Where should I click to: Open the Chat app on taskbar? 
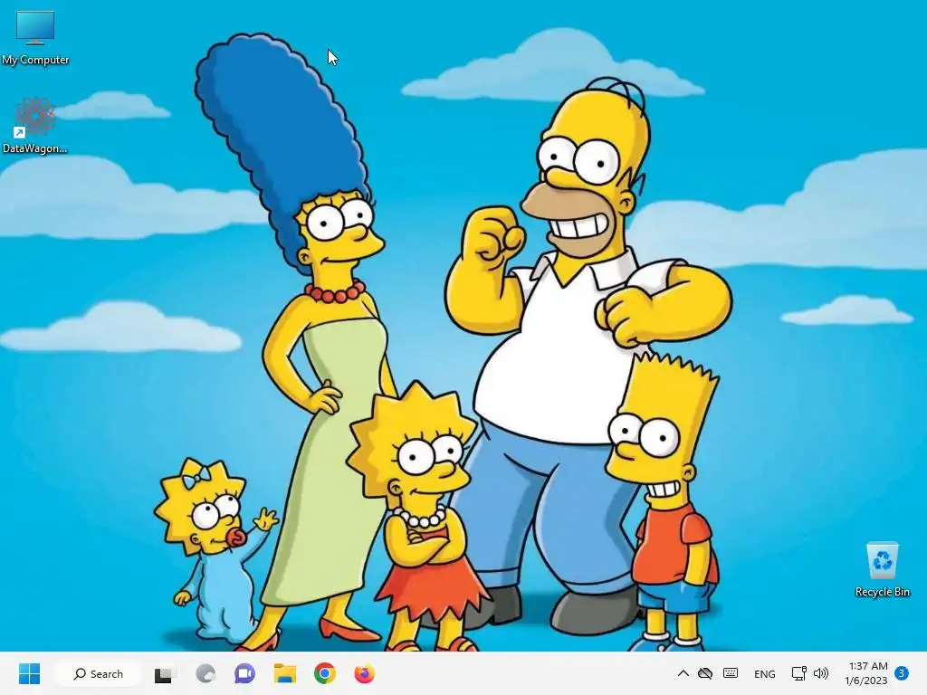tap(244, 673)
